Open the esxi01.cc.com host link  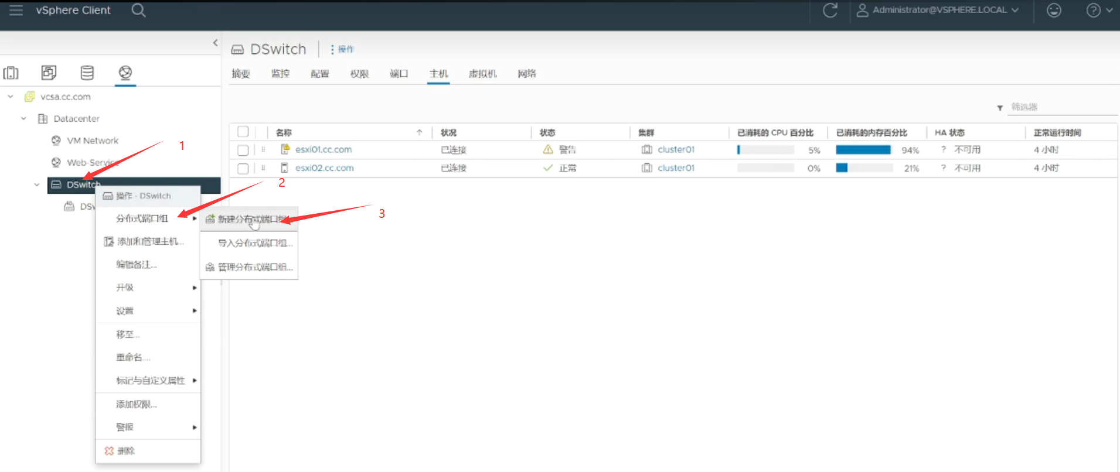tap(324, 149)
